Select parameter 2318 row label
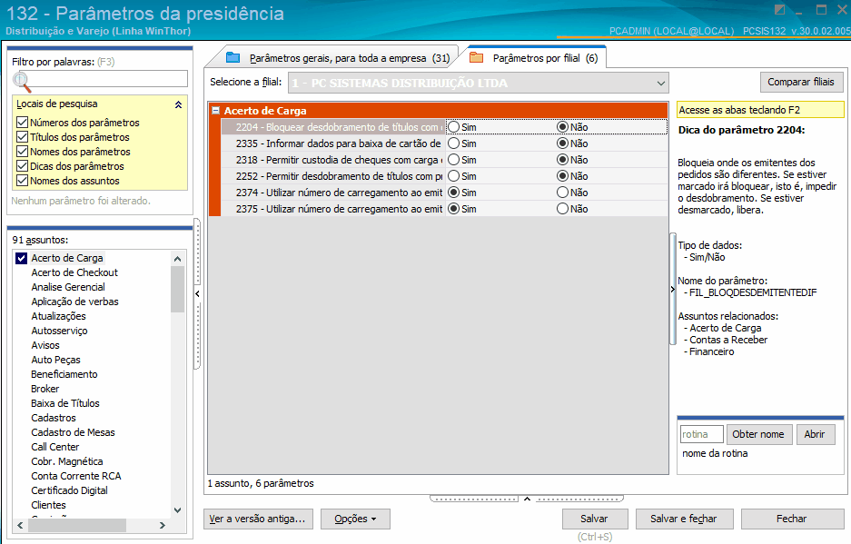The height and width of the screenshot is (544, 851). pos(339,160)
